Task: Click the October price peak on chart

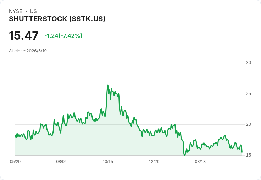Action: [108, 85]
